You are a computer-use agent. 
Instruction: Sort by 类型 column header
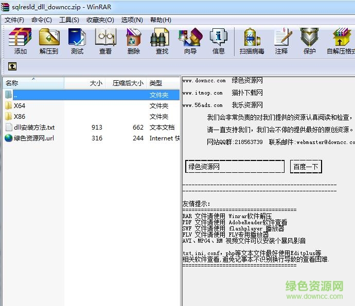163,83
